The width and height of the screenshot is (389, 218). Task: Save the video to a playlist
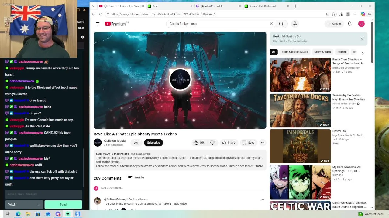pyautogui.click(x=248, y=143)
